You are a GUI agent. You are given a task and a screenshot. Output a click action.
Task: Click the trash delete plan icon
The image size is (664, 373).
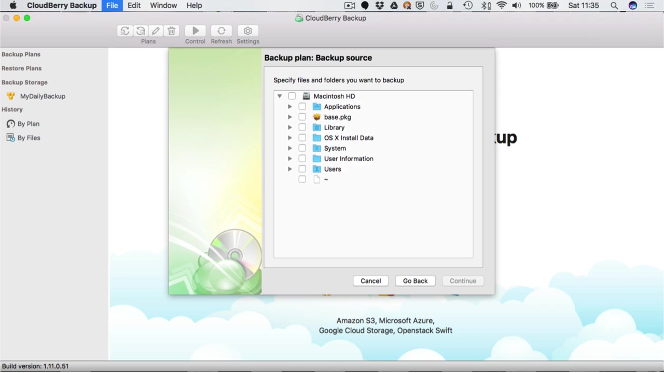(x=172, y=31)
